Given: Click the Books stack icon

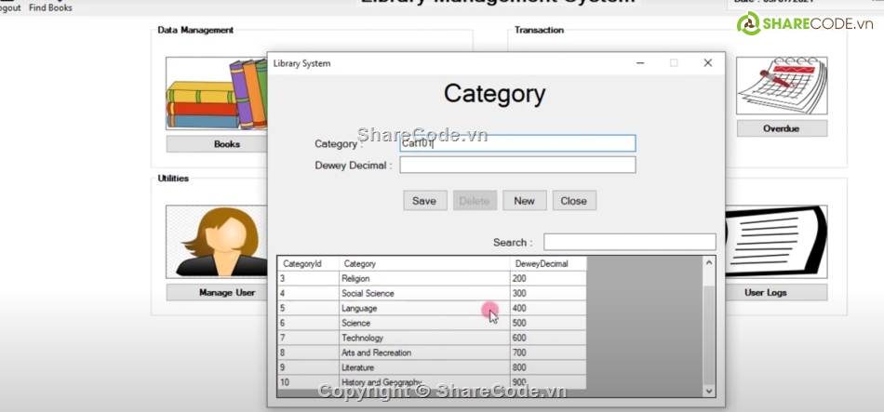Looking at the screenshot, I should pos(216,95).
